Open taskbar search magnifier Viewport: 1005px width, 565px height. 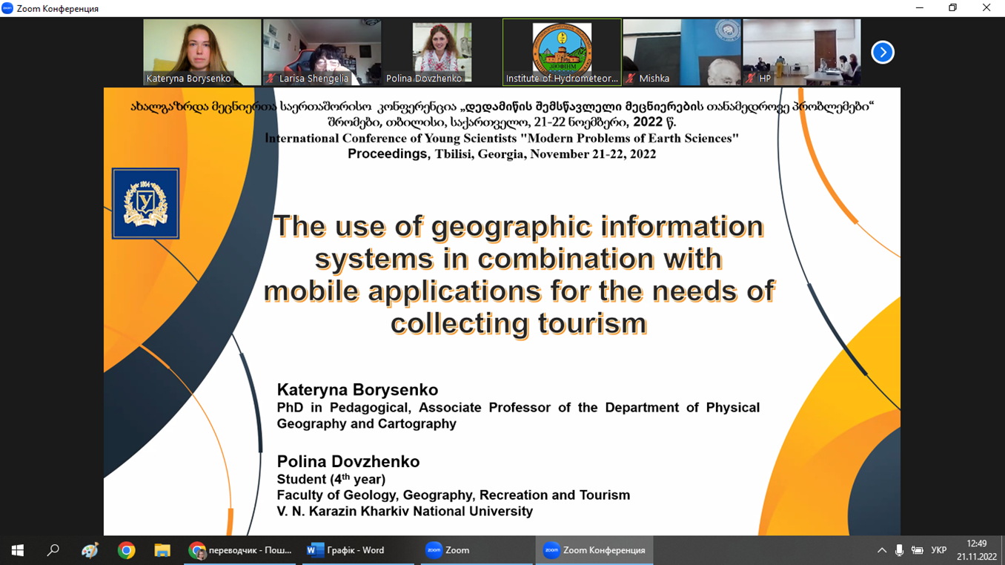point(53,550)
